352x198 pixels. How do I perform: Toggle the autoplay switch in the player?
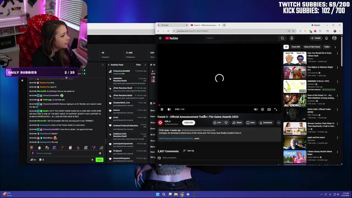[256, 109]
